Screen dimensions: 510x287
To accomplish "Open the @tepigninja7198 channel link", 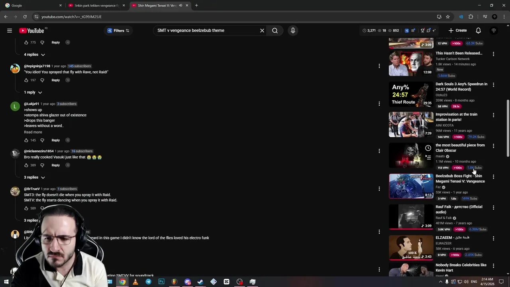I will pyautogui.click(x=37, y=66).
